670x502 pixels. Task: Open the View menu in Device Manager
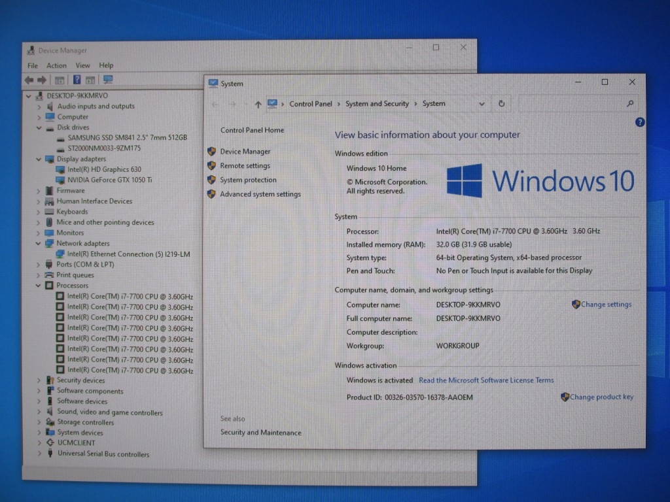coord(82,65)
